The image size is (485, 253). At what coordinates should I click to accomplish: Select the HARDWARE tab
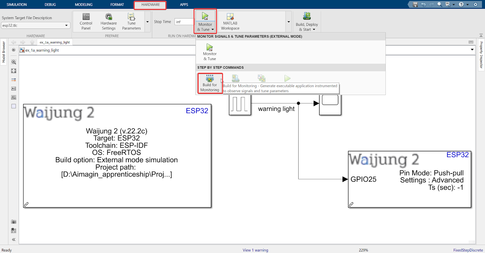pos(150,5)
